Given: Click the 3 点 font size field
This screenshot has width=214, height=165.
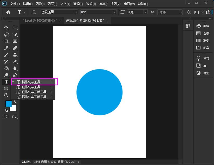Looking at the screenshot, I should 135,12.
